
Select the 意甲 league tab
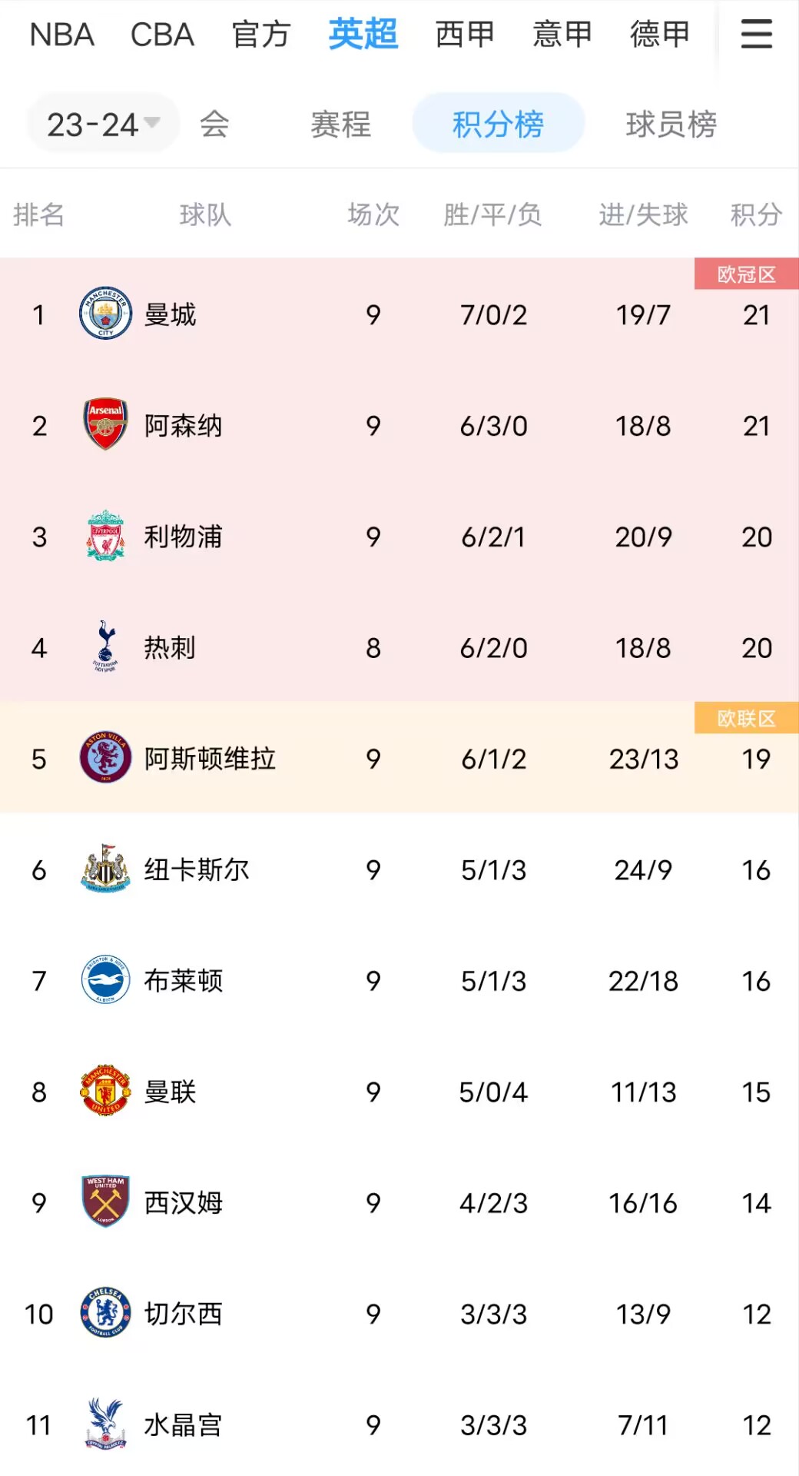click(562, 34)
